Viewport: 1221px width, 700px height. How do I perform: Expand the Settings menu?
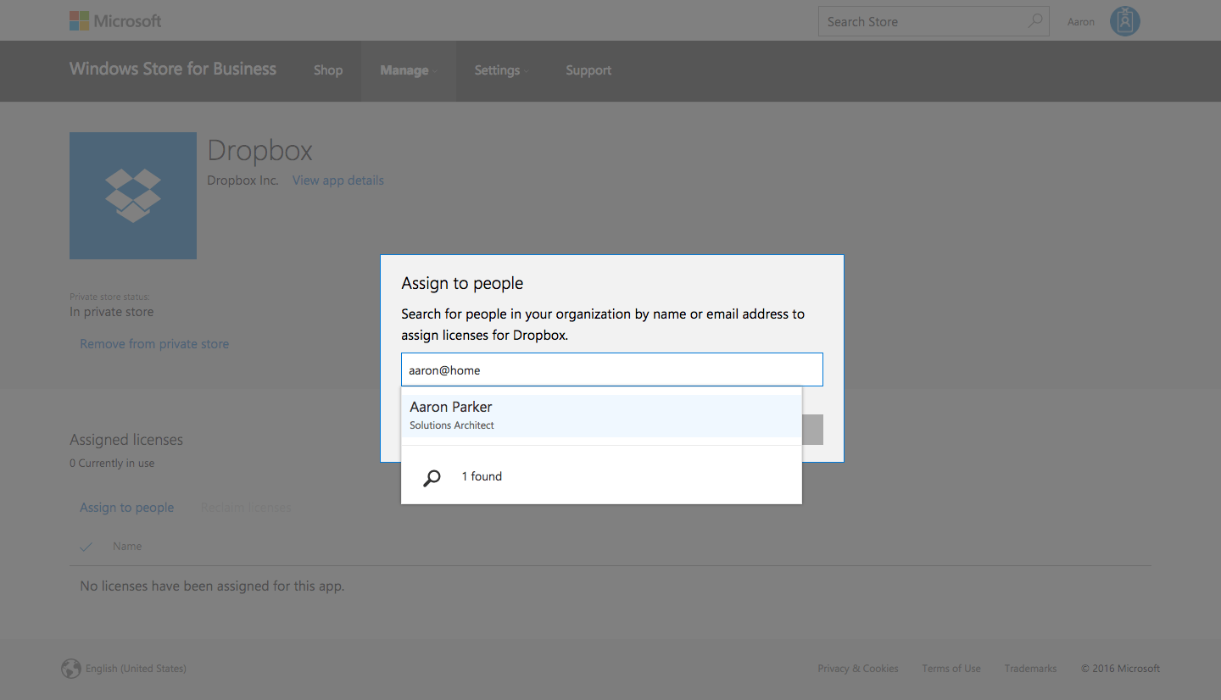pos(501,70)
